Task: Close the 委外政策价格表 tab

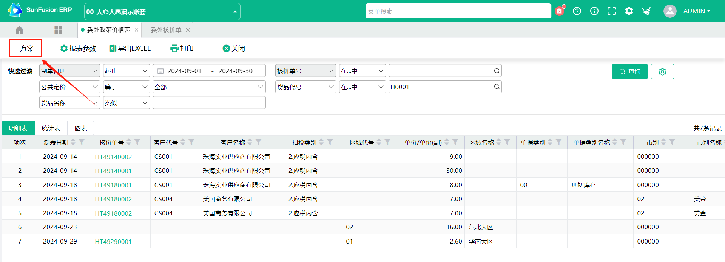Action: tap(136, 30)
